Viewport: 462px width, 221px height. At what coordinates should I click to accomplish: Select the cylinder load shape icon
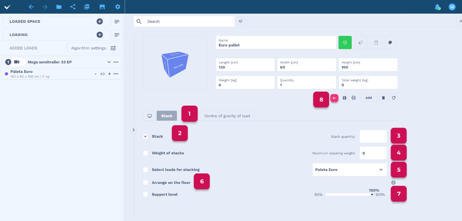point(376,43)
